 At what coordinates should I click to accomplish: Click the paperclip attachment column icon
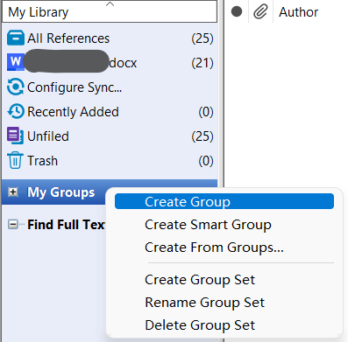pyautogui.click(x=260, y=12)
